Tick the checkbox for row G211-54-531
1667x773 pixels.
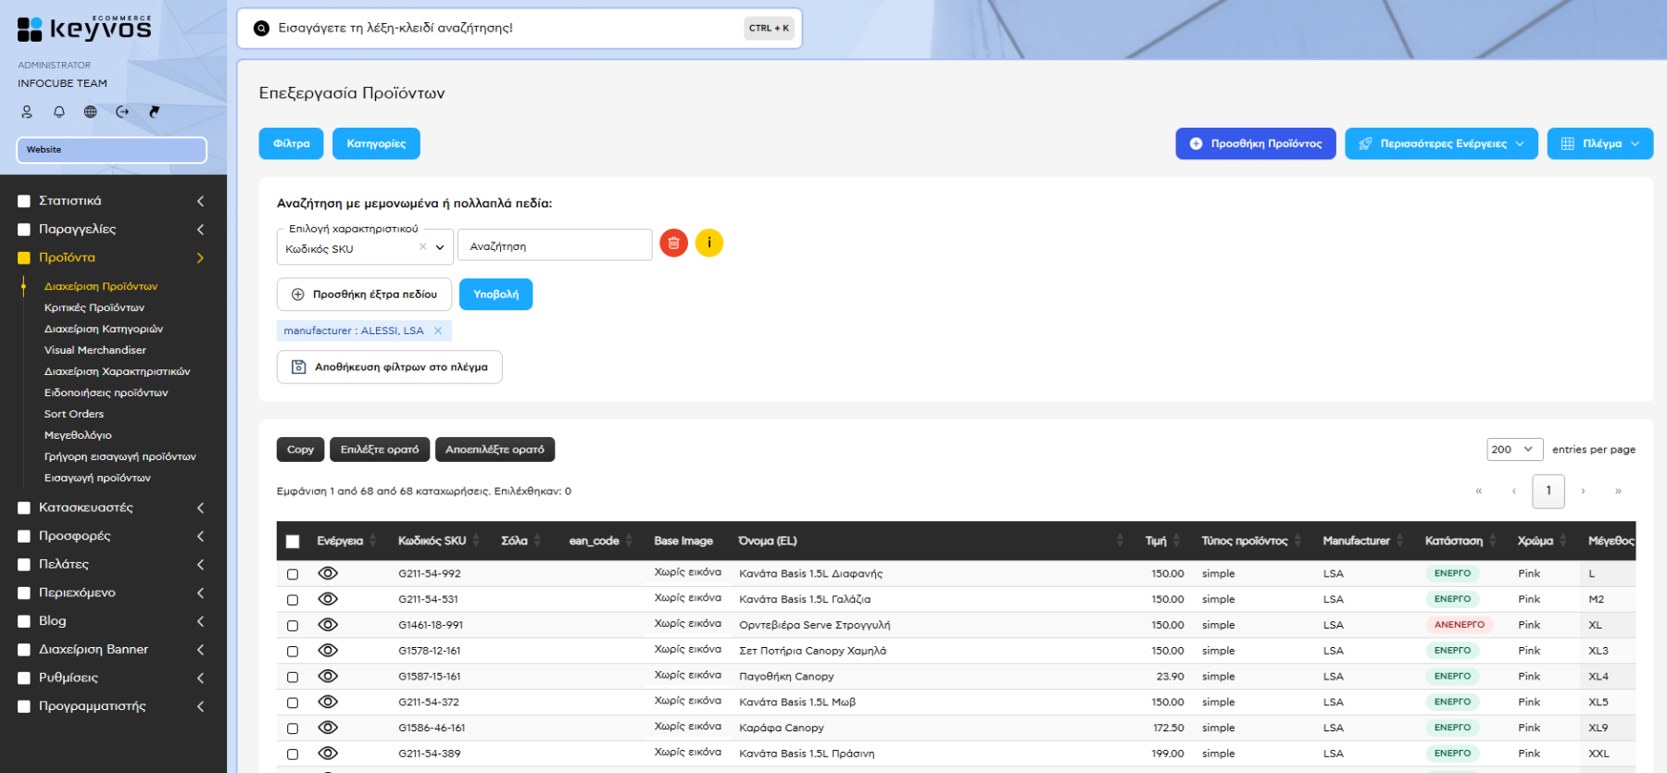click(293, 600)
